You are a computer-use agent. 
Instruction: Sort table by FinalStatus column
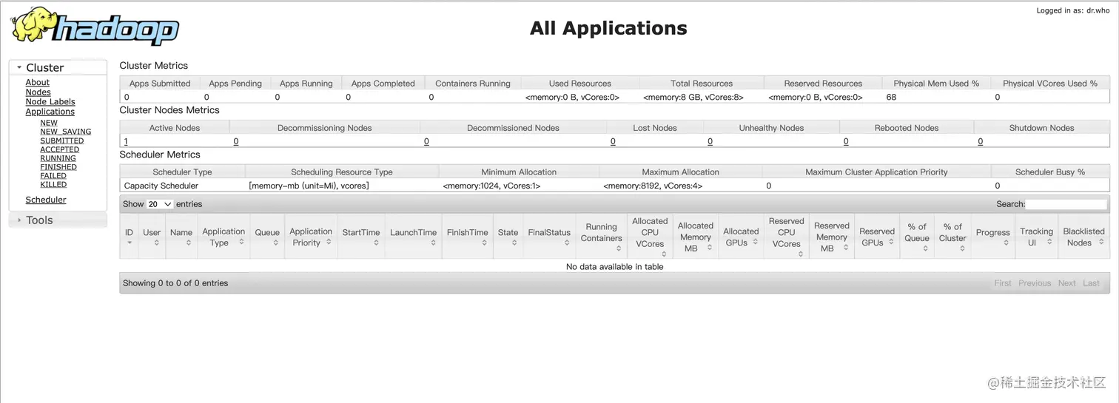(549, 237)
